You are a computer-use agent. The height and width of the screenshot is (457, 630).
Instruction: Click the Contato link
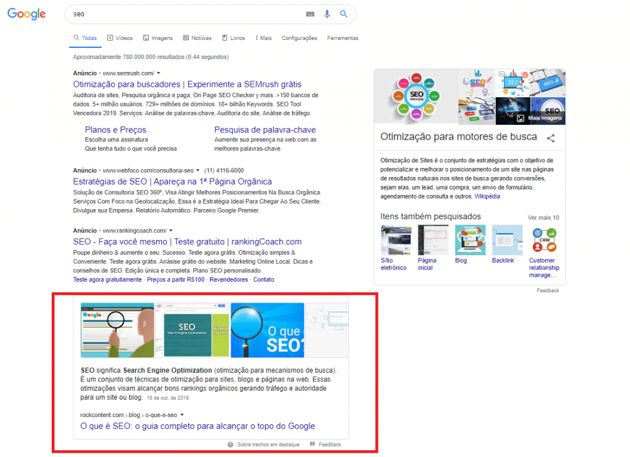(263, 279)
